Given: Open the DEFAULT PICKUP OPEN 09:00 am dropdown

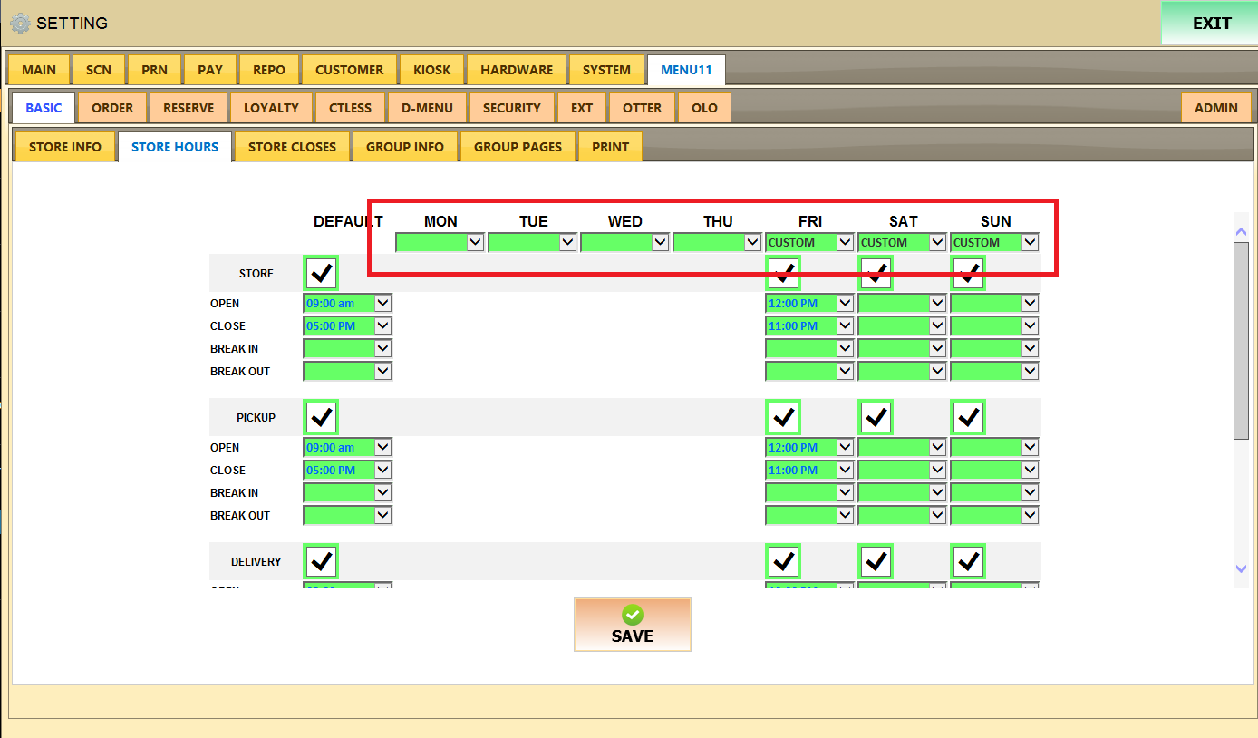Looking at the screenshot, I should pos(347,447).
